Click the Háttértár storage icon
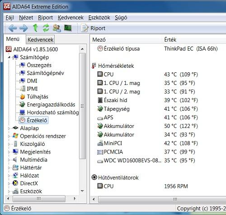 click(15, 168)
